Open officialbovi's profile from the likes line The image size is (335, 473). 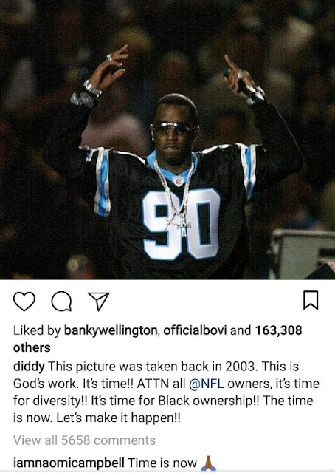coord(195,330)
